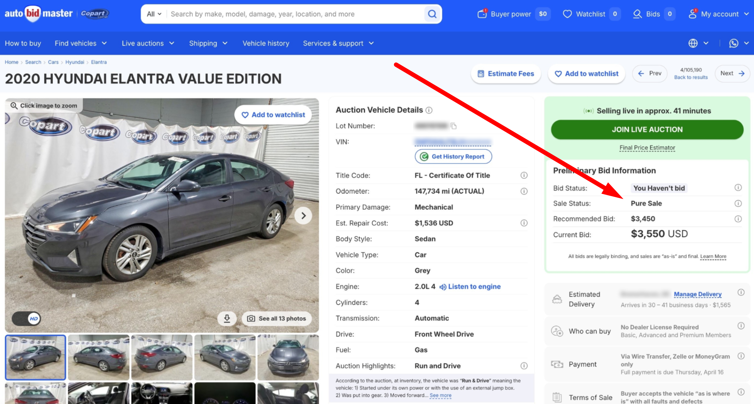The width and height of the screenshot is (754, 404).
Task: Expand the Find vehicles menu
Action: pos(81,43)
